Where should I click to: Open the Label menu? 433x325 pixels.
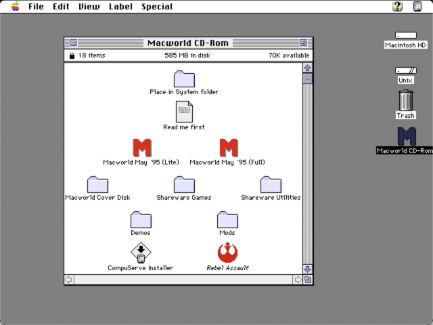point(120,6)
